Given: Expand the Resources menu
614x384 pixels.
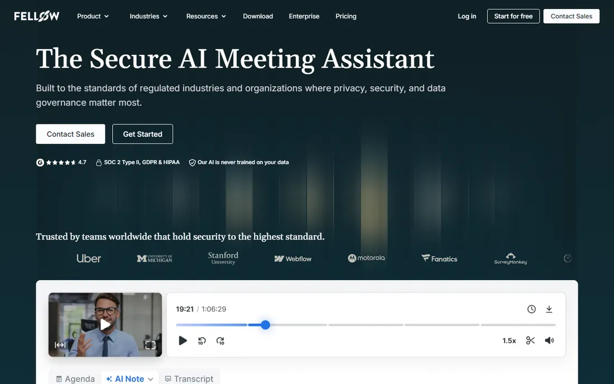Looking at the screenshot, I should (x=206, y=16).
